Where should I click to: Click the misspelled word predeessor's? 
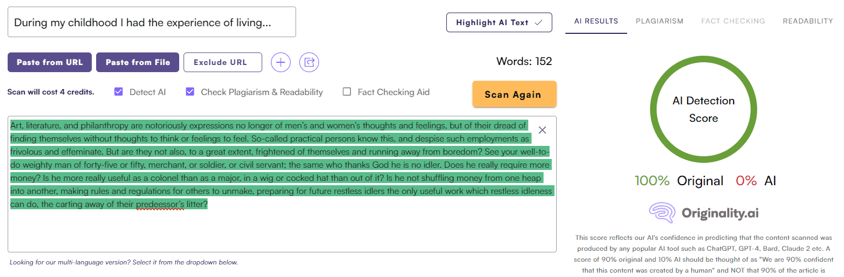coord(160,204)
